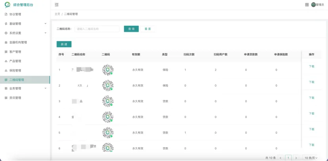The height and width of the screenshot is (161, 328).
Task: Click the 扫码用户数 column header
Action: click(221, 55)
